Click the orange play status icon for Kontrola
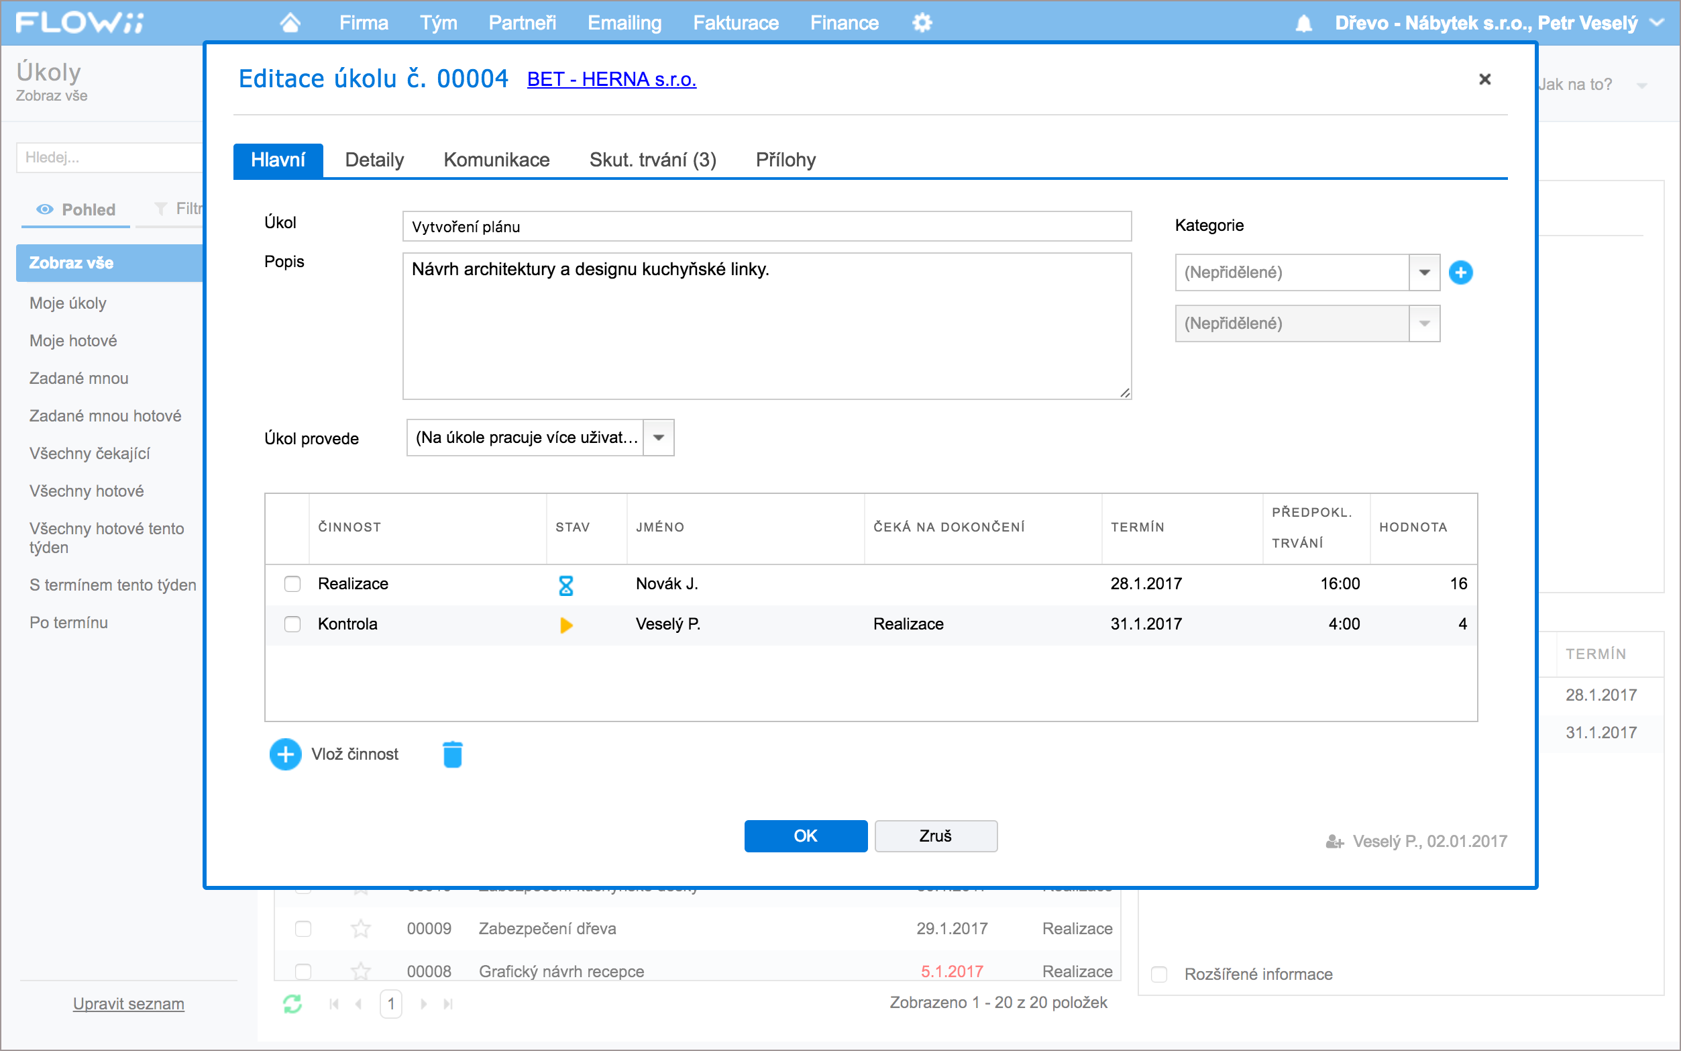This screenshot has width=1681, height=1051. point(566,625)
